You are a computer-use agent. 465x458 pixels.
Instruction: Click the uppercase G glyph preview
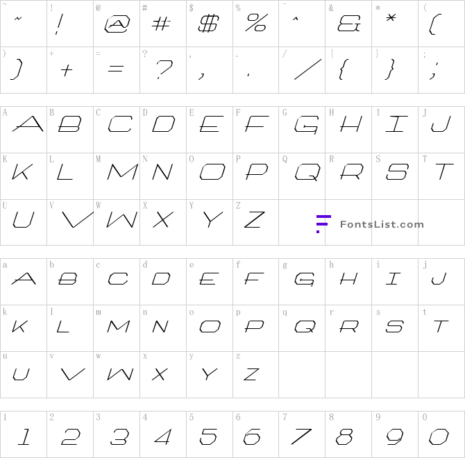coord(306,125)
